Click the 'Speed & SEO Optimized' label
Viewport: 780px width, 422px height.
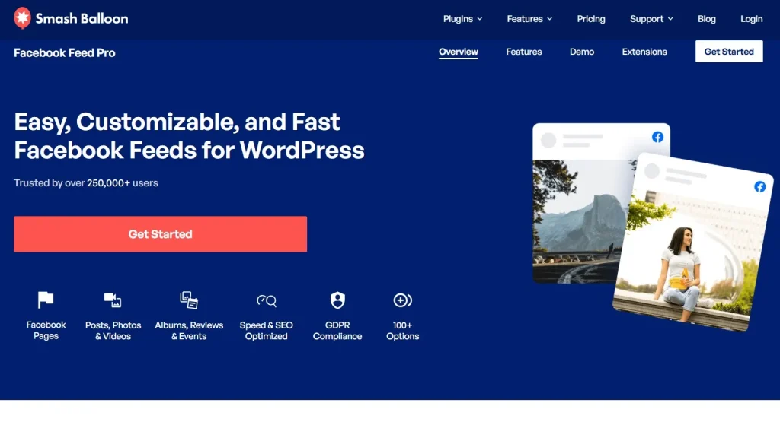[x=266, y=331]
